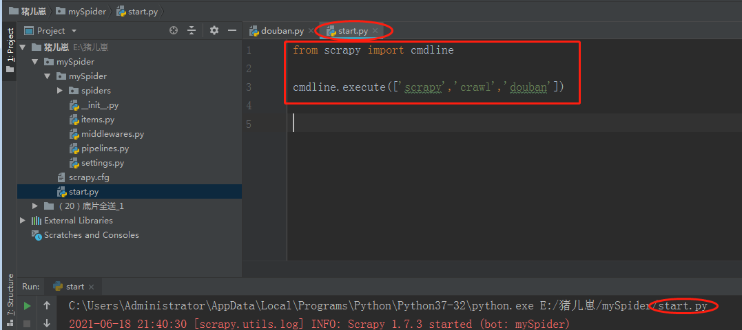The height and width of the screenshot is (330, 742).
Task: Expand External Libraries node
Action: coord(23,221)
